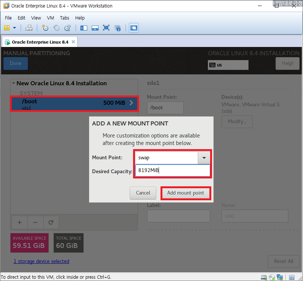The height and width of the screenshot is (281, 303).
Task: Click the Desired Capacity field
Action: point(173,170)
